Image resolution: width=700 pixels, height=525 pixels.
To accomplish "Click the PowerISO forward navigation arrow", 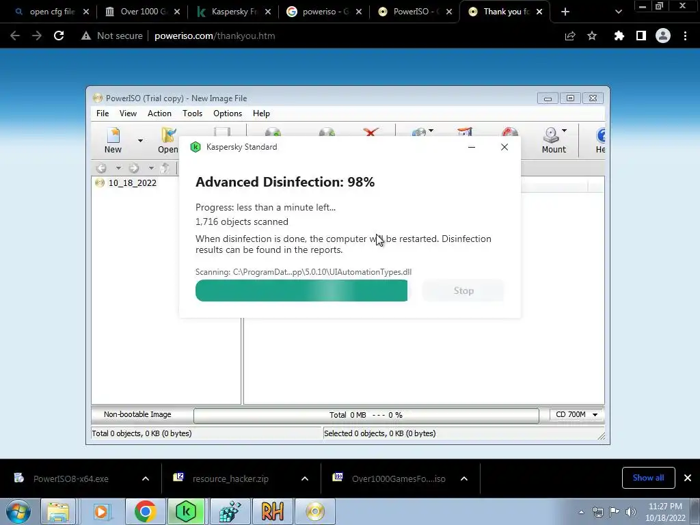I will [134, 168].
